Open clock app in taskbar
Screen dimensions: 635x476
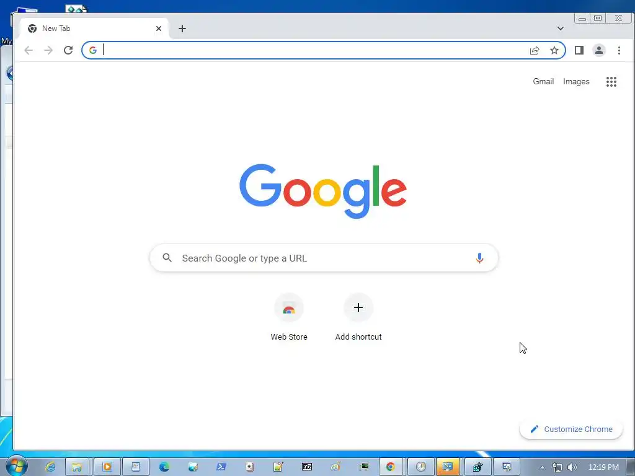421,467
